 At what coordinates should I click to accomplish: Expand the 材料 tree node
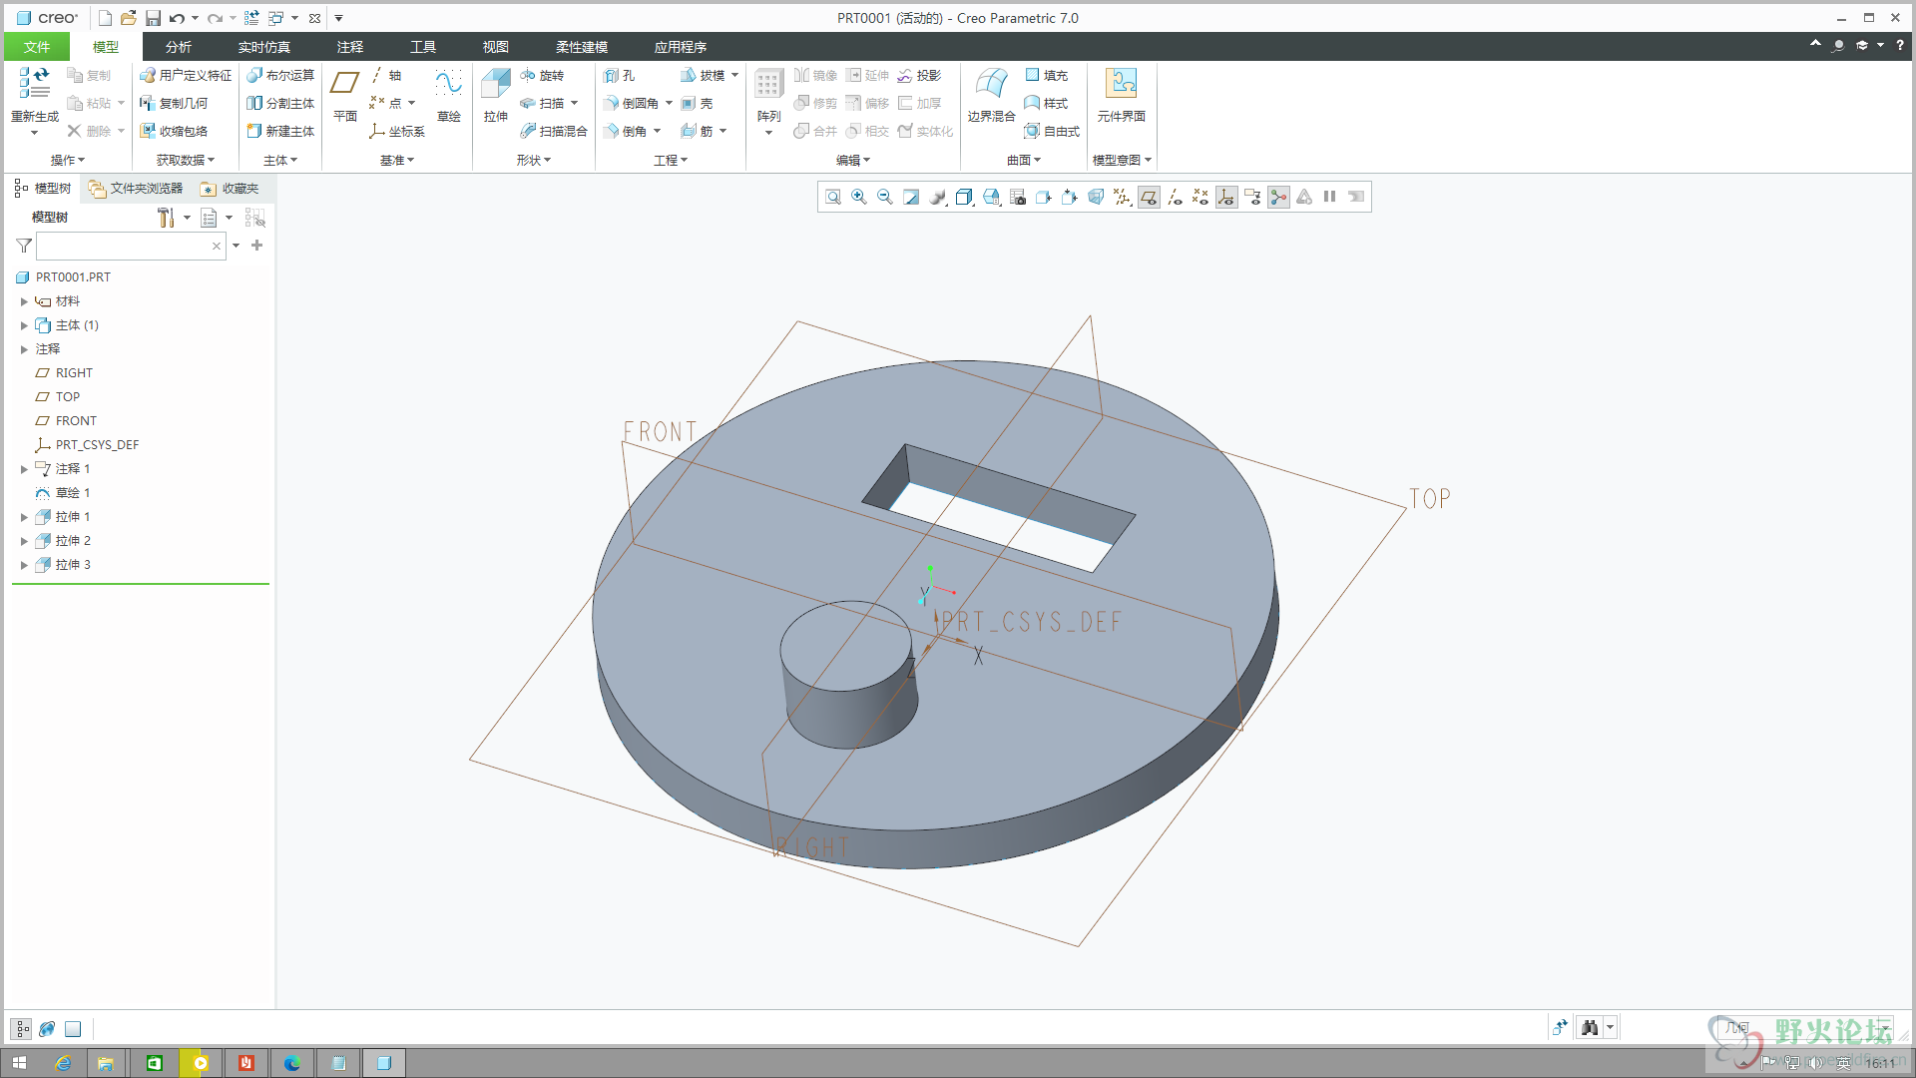[x=24, y=301]
